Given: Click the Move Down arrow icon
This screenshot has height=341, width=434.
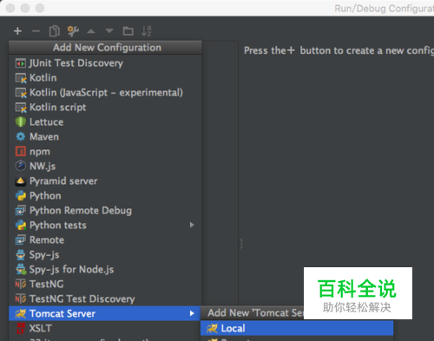Looking at the screenshot, I should click(109, 30).
